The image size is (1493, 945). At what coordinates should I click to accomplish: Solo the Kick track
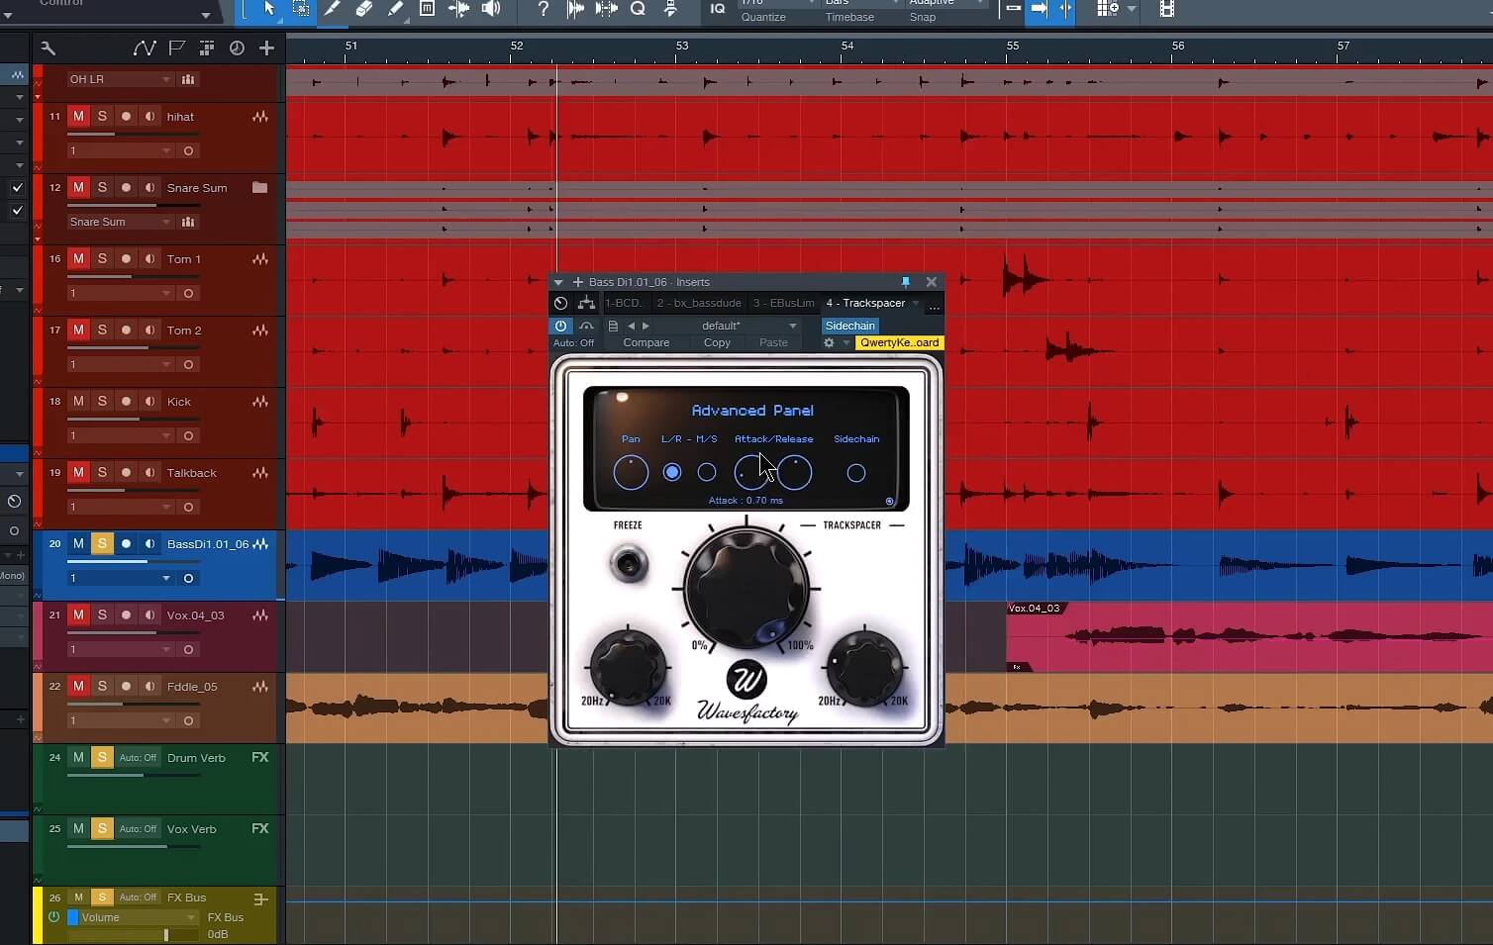tap(102, 402)
